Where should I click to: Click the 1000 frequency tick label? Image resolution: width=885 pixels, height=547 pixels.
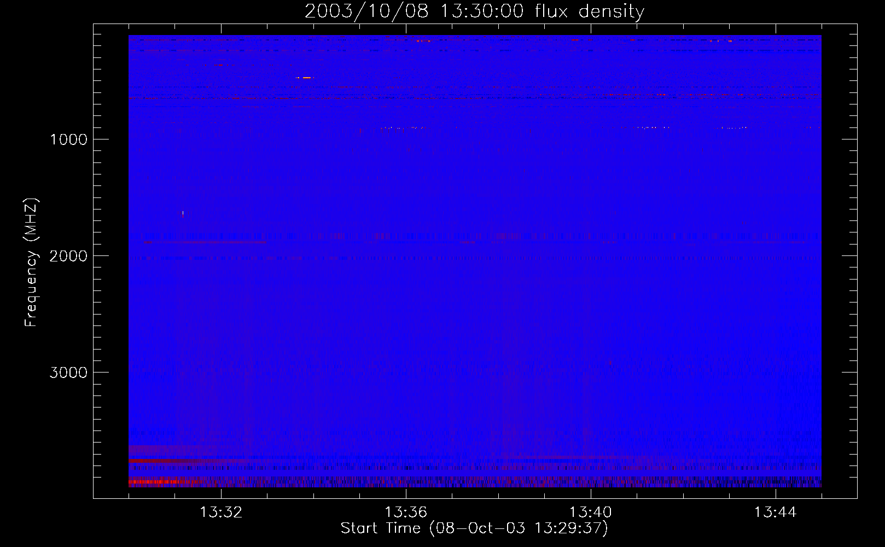coord(68,139)
